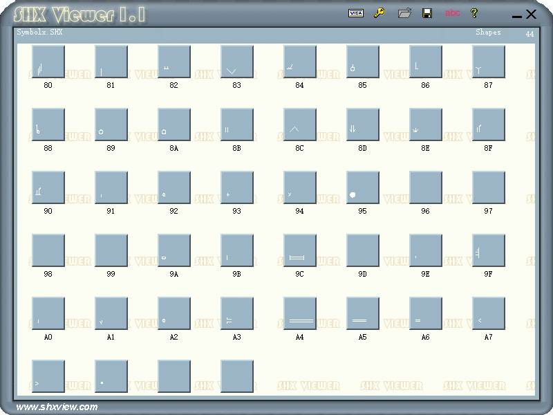The width and height of the screenshot is (553, 415).
Task: Select shape thumbnail 80
Action: tap(48, 62)
